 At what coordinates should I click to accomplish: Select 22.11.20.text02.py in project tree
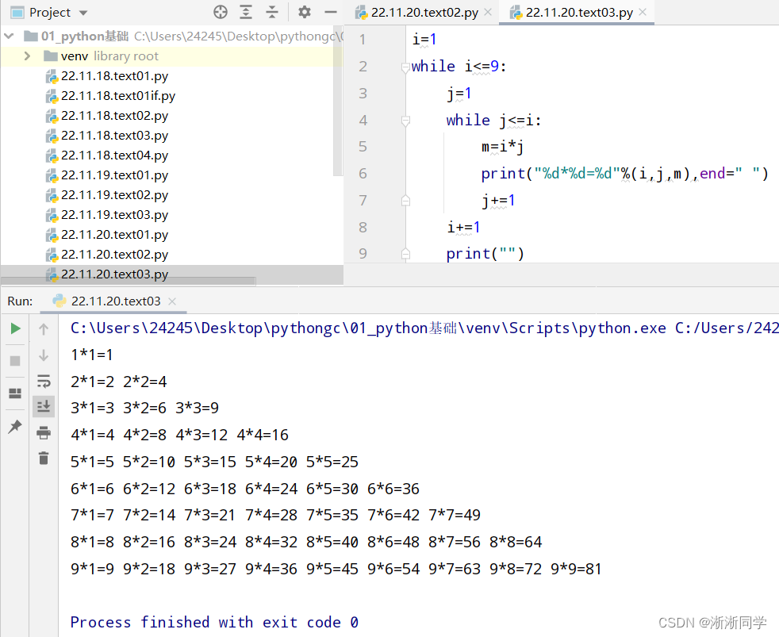114,255
